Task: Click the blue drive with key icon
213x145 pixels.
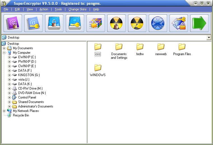Action: tap(75, 23)
